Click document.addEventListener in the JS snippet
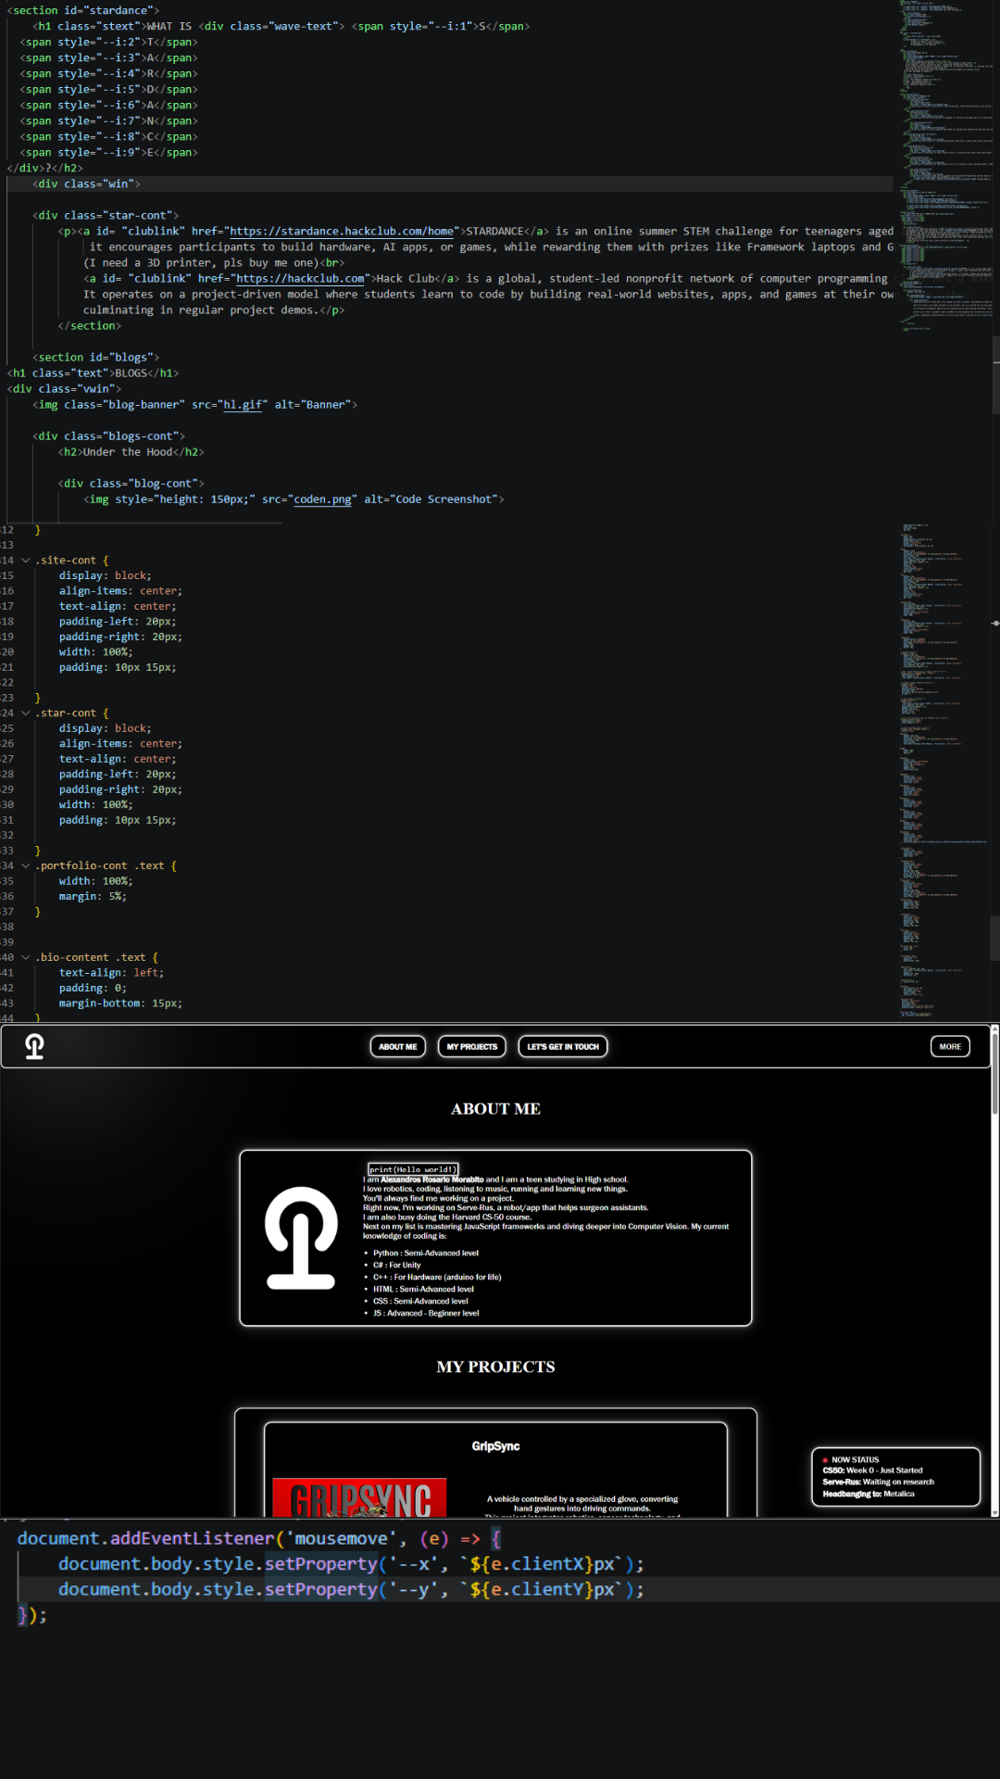 [146, 1538]
